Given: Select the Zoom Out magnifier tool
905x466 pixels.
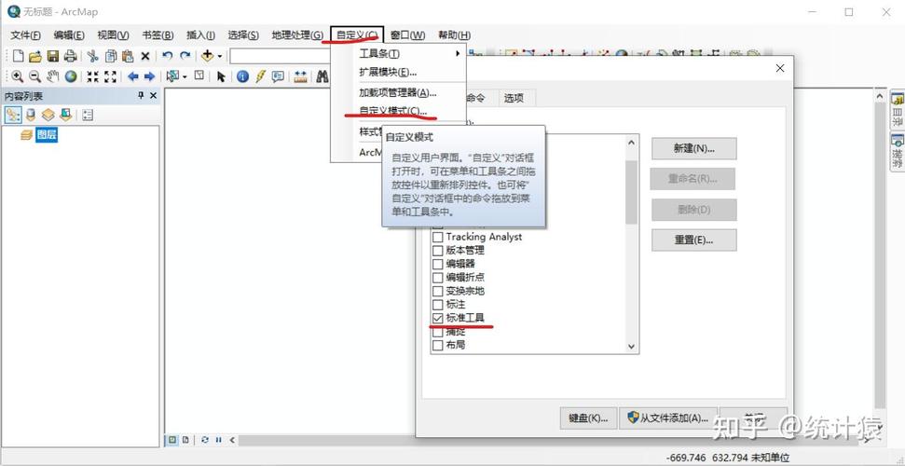Looking at the screenshot, I should pyautogui.click(x=34, y=76).
